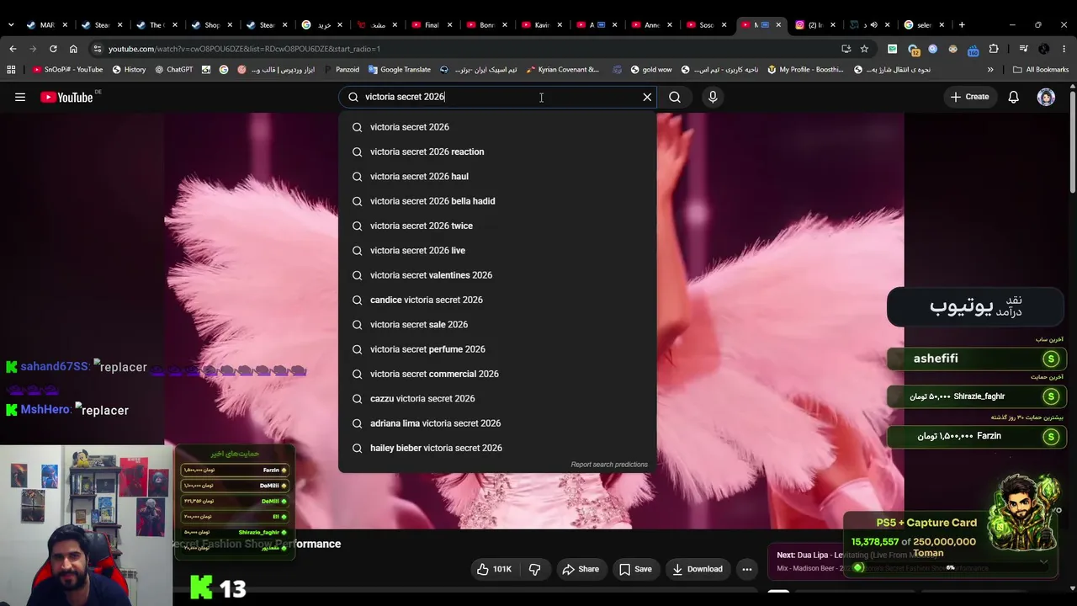Image resolution: width=1077 pixels, height=606 pixels.
Task: Close the "Final" YouTube tab
Action: pyautogui.click(x=449, y=25)
